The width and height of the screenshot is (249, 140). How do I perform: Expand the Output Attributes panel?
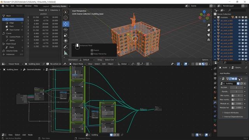click(231, 113)
